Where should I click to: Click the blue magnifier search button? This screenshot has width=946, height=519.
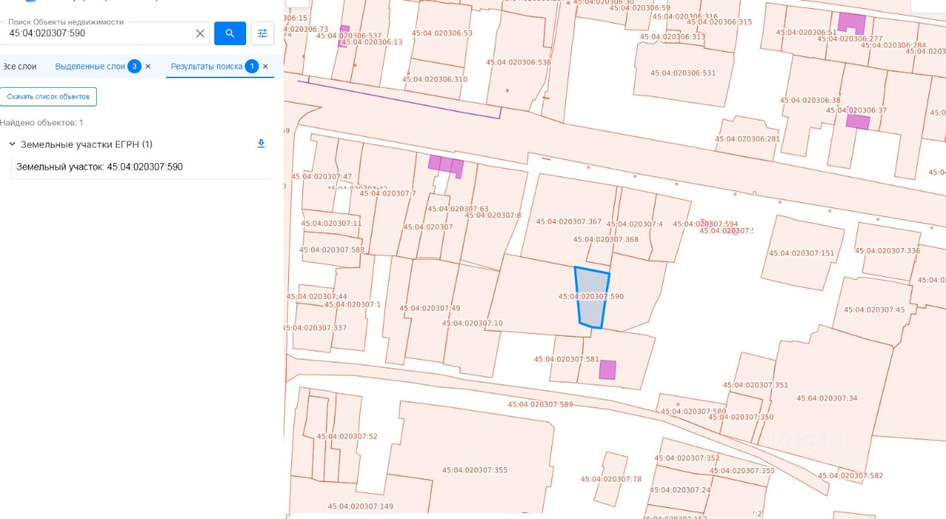tap(230, 33)
